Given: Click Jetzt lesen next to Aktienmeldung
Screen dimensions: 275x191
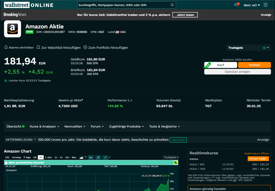Looking at the screenshot, I should tap(178, 140).
